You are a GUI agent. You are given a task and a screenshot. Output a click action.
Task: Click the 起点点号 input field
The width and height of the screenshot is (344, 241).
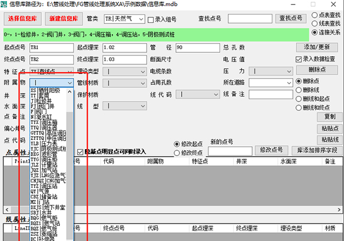50,47
